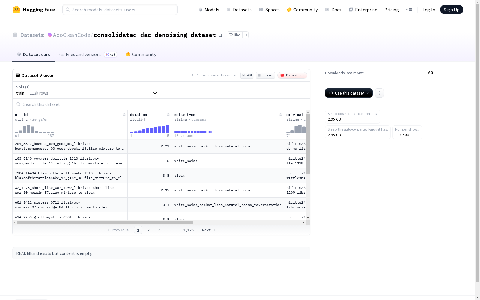Click the table's vertical scrollbar thumb

[x=308, y=144]
